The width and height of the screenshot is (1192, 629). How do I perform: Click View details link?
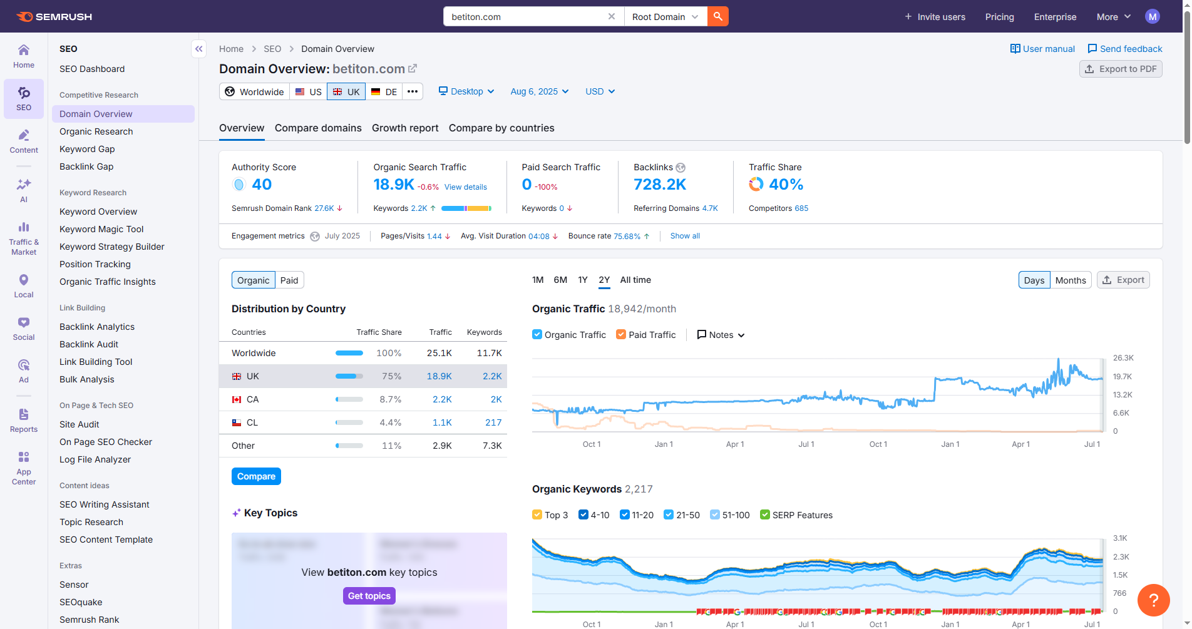[466, 187]
